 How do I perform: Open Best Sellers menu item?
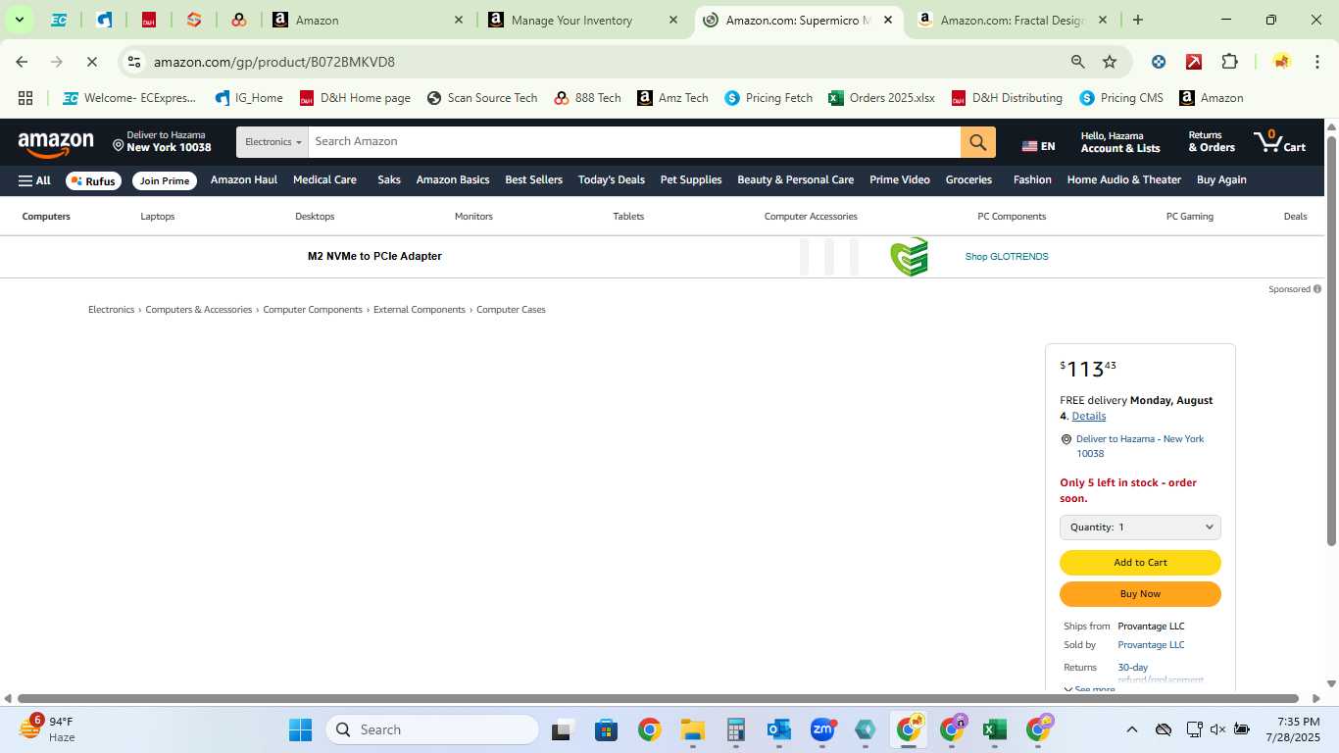pos(533,180)
